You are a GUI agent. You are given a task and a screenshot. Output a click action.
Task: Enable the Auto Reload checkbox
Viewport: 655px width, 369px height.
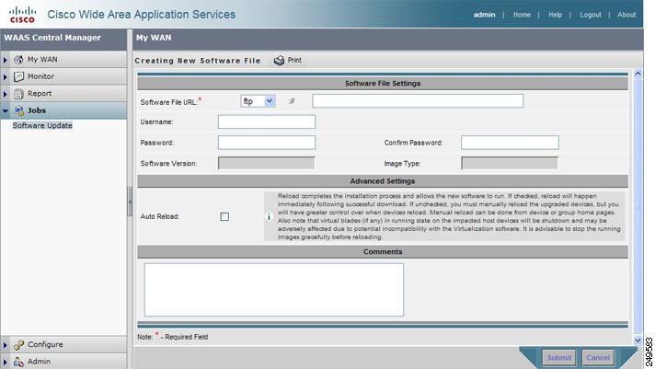[x=224, y=216]
